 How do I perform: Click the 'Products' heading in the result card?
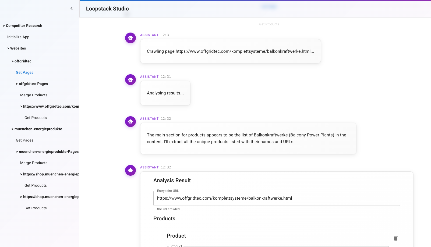click(164, 218)
